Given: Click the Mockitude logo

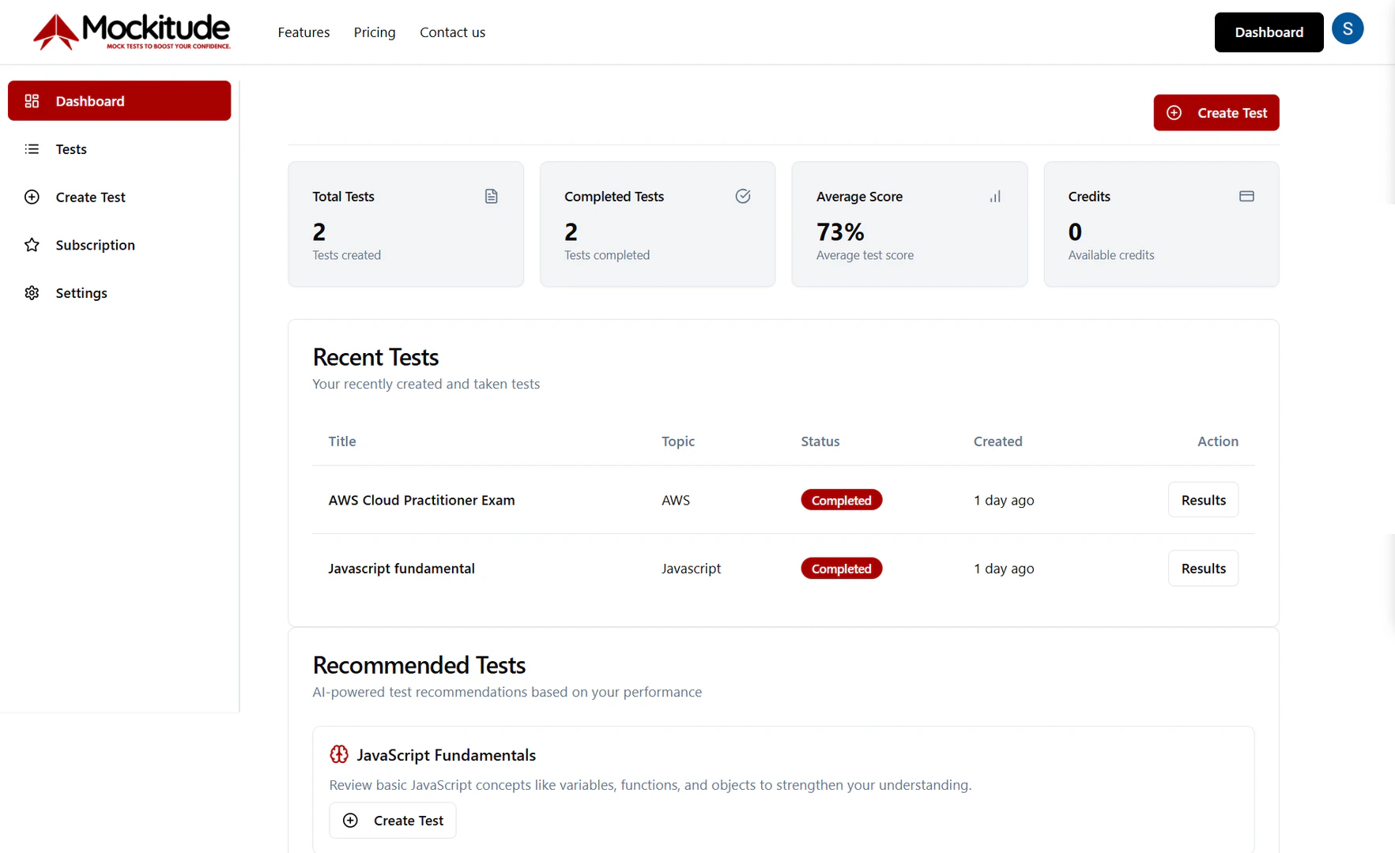Looking at the screenshot, I should click(x=132, y=32).
